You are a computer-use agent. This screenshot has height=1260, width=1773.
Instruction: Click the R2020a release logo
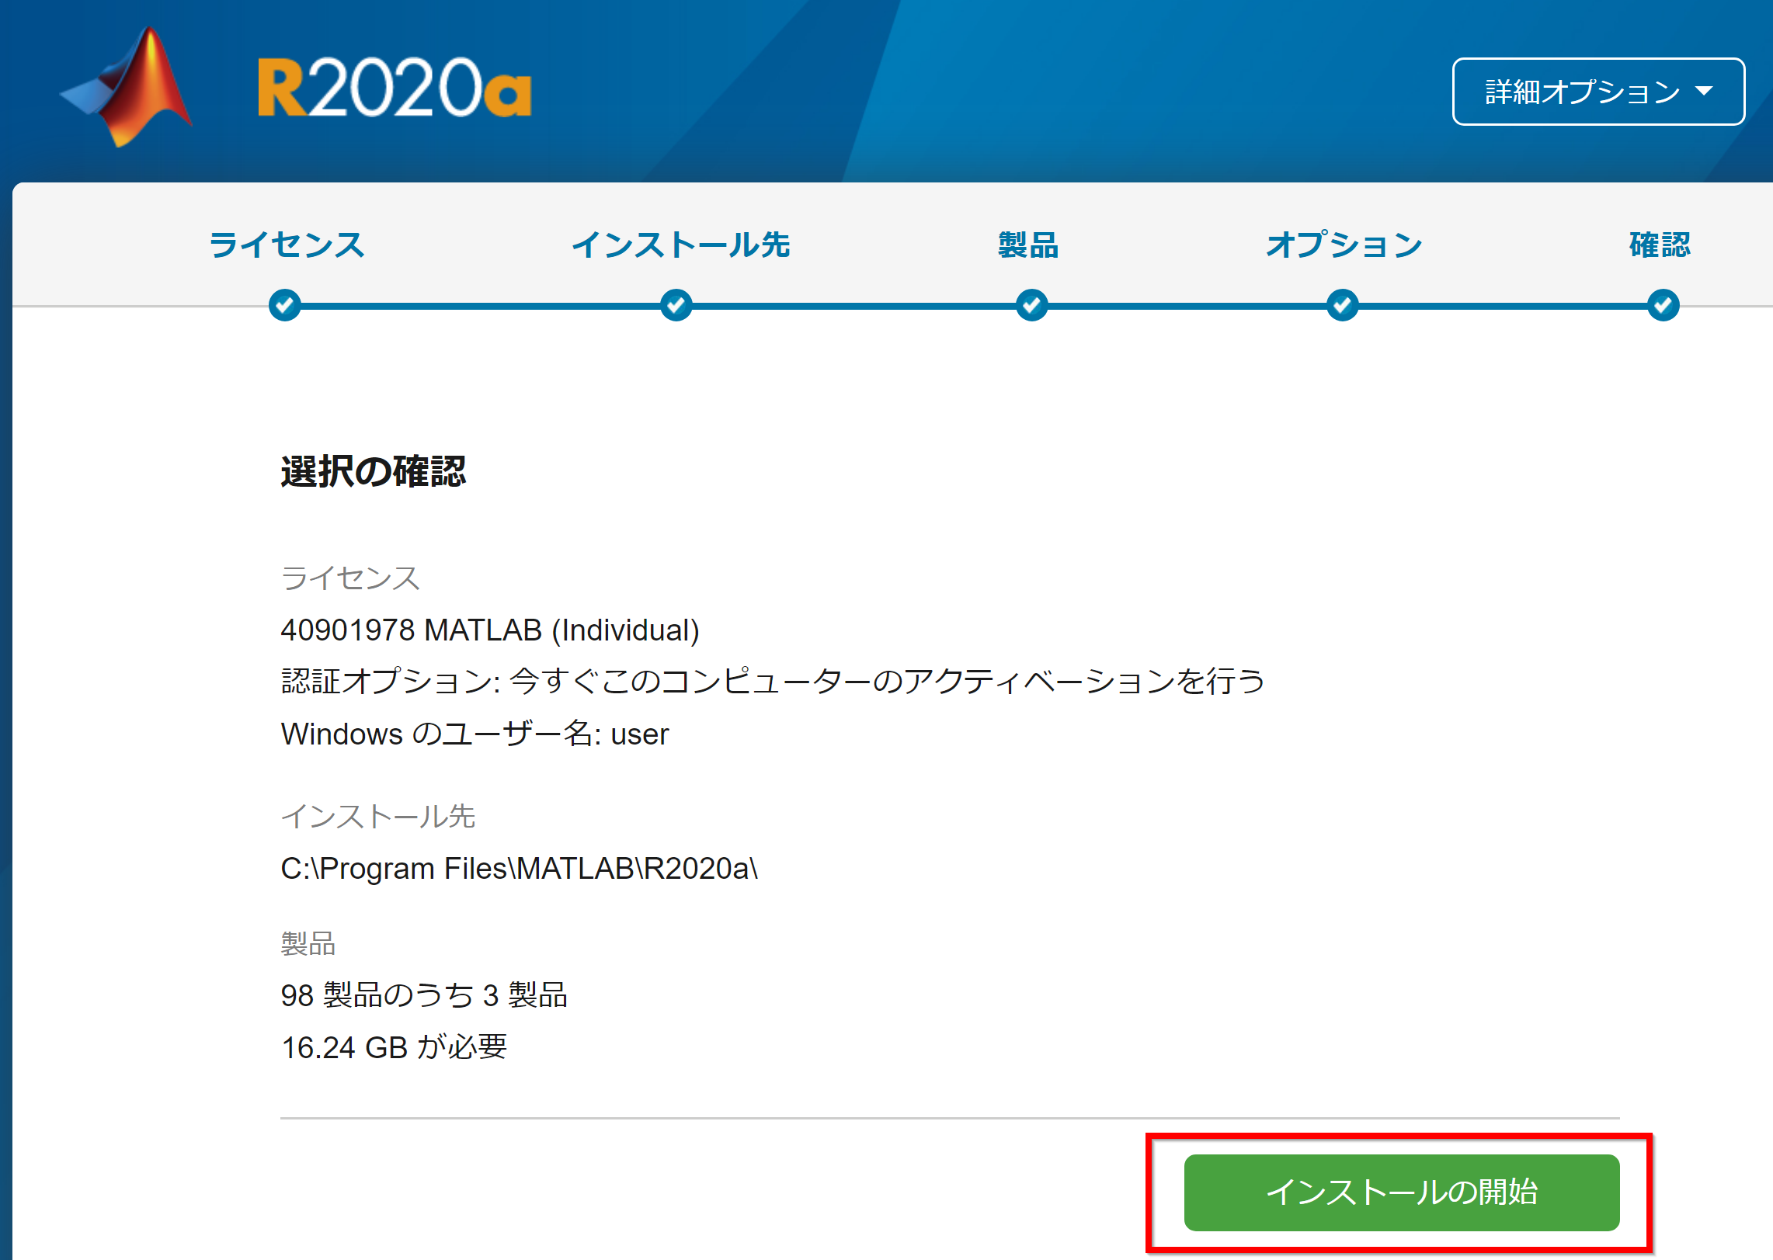point(395,88)
